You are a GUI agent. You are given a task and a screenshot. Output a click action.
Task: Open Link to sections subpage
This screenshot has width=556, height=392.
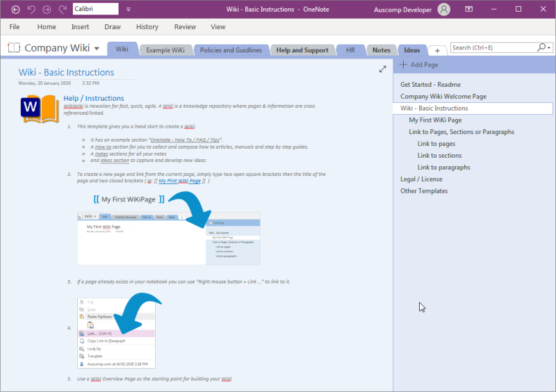[439, 156]
